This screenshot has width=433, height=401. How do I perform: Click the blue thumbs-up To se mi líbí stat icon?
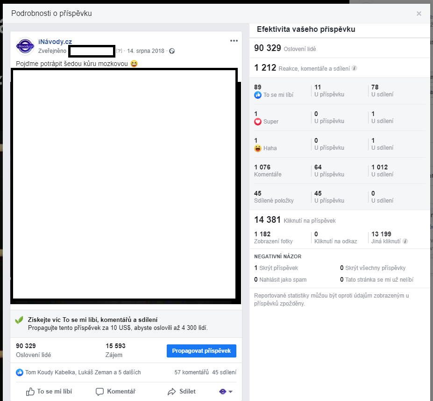[x=258, y=95]
